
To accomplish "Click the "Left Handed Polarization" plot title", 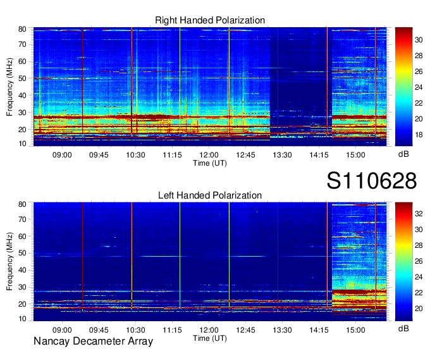I will click(210, 195).
